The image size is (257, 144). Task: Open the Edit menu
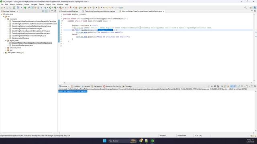pos(6,4)
